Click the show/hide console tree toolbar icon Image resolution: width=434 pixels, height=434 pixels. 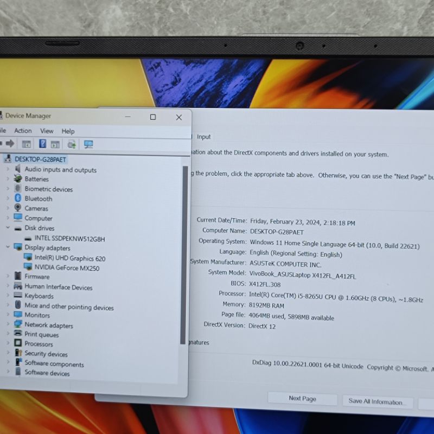(x=26, y=144)
